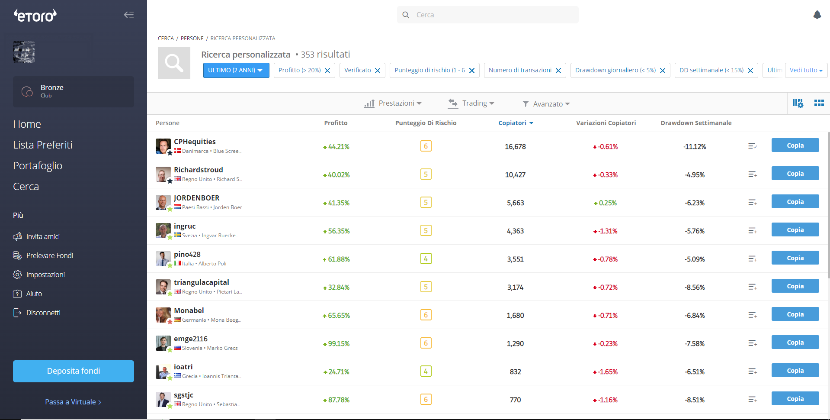
Task: Open Prelevare Fondi
Action: point(43,255)
